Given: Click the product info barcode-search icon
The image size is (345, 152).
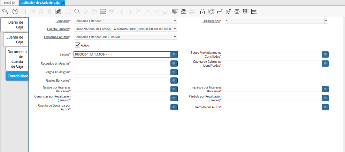Looking at the screenshot, I should tap(245, 11).
